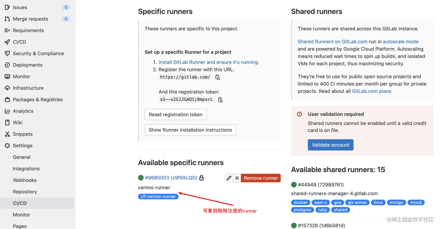The height and width of the screenshot is (229, 440).
Task: Click the CI/CD rocket icon
Action: coord(7,42)
